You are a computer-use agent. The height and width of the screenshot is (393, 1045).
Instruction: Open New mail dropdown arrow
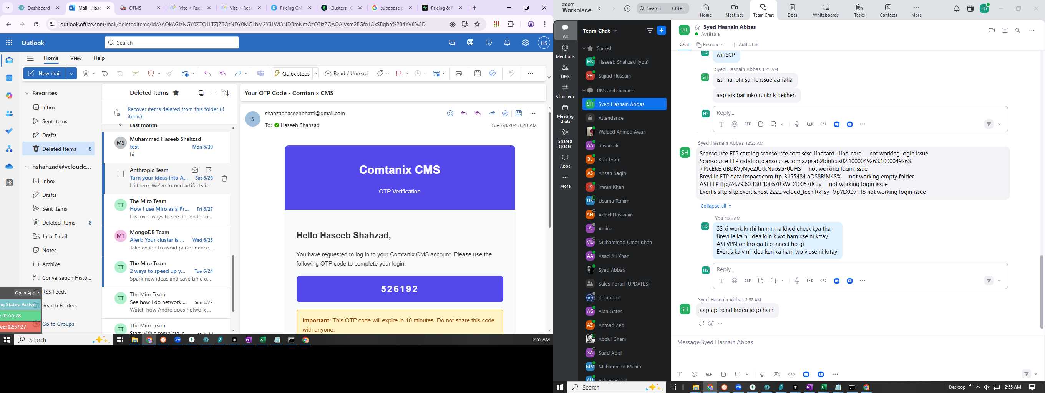click(71, 73)
